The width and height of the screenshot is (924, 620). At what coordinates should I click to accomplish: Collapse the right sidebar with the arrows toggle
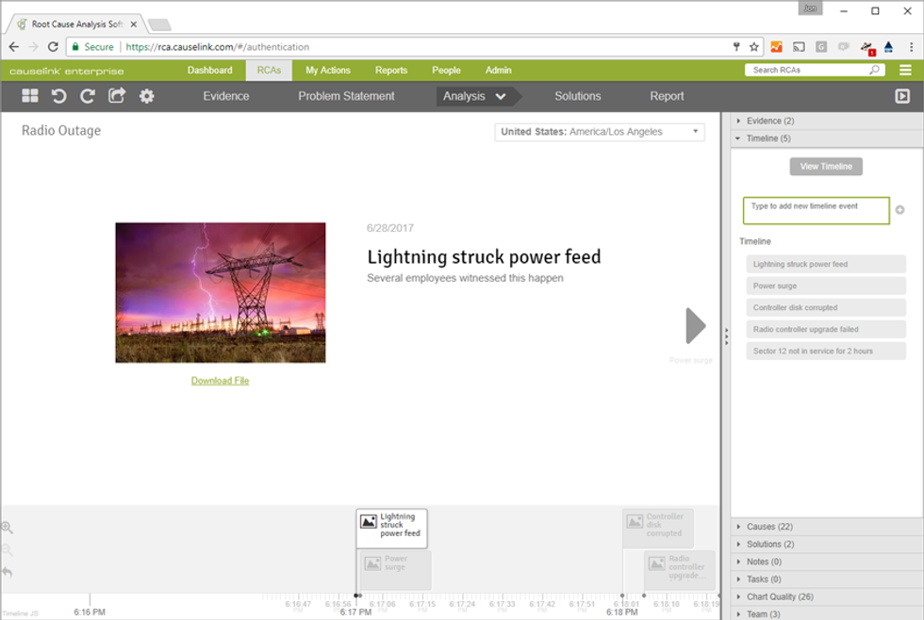[726, 334]
